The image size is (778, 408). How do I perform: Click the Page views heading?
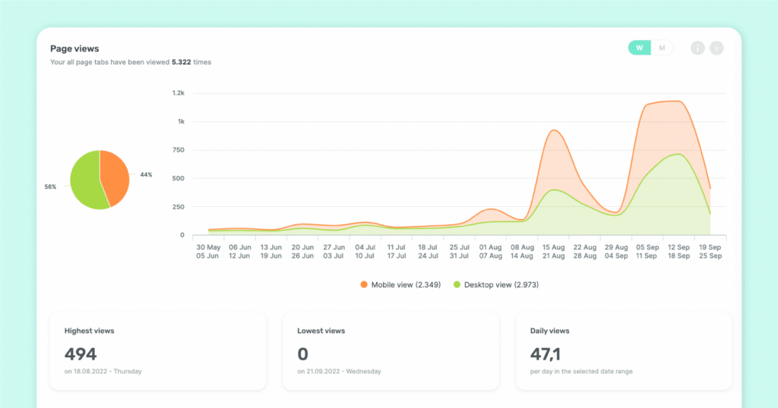coord(74,49)
